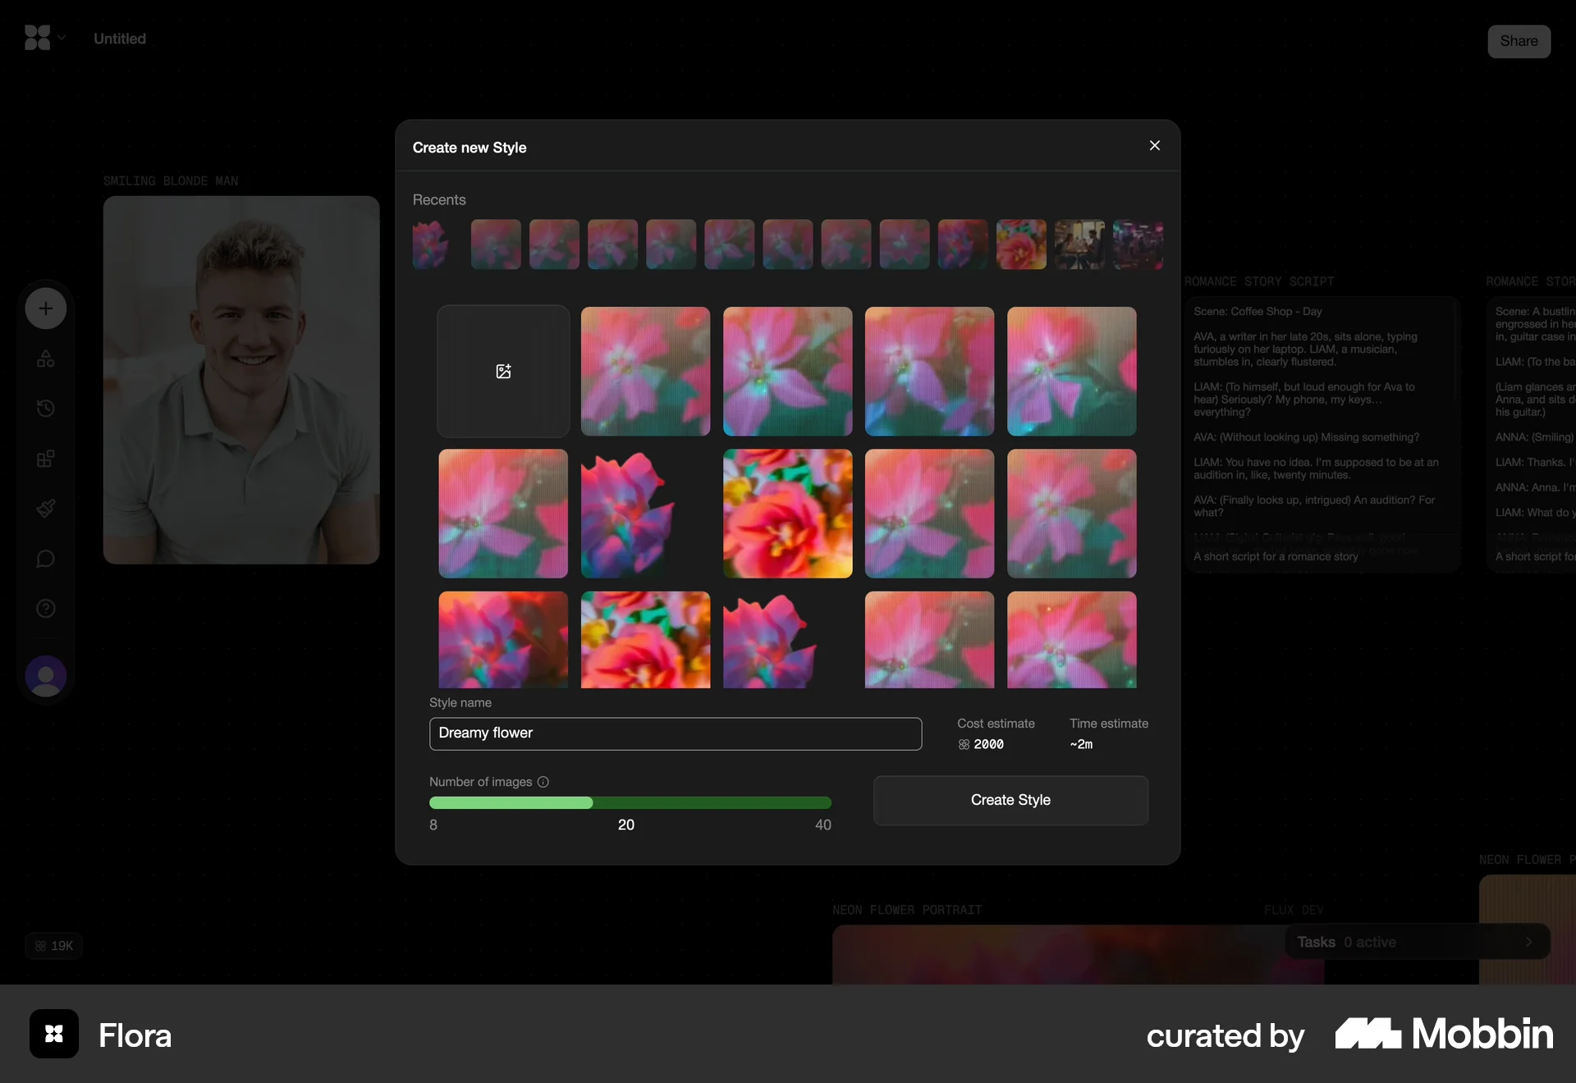Click the image upload placeholder tile
Image resolution: width=1576 pixels, height=1083 pixels.
tap(502, 372)
